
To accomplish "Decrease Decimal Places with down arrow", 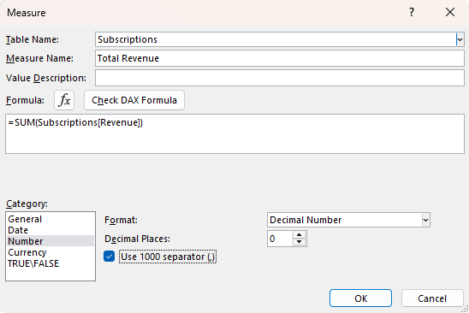I will coord(299,242).
